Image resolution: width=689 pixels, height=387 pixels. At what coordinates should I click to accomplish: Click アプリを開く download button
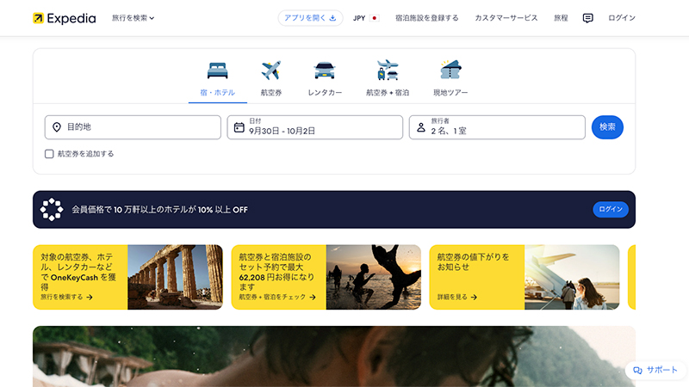tap(310, 18)
